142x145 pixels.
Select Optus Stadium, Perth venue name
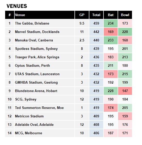point(32,65)
